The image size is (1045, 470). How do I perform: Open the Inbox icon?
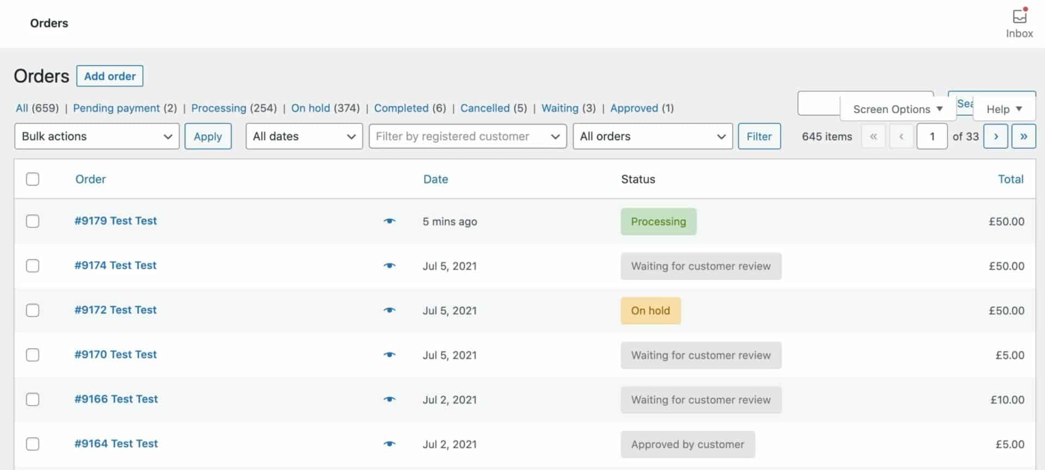1019,23
